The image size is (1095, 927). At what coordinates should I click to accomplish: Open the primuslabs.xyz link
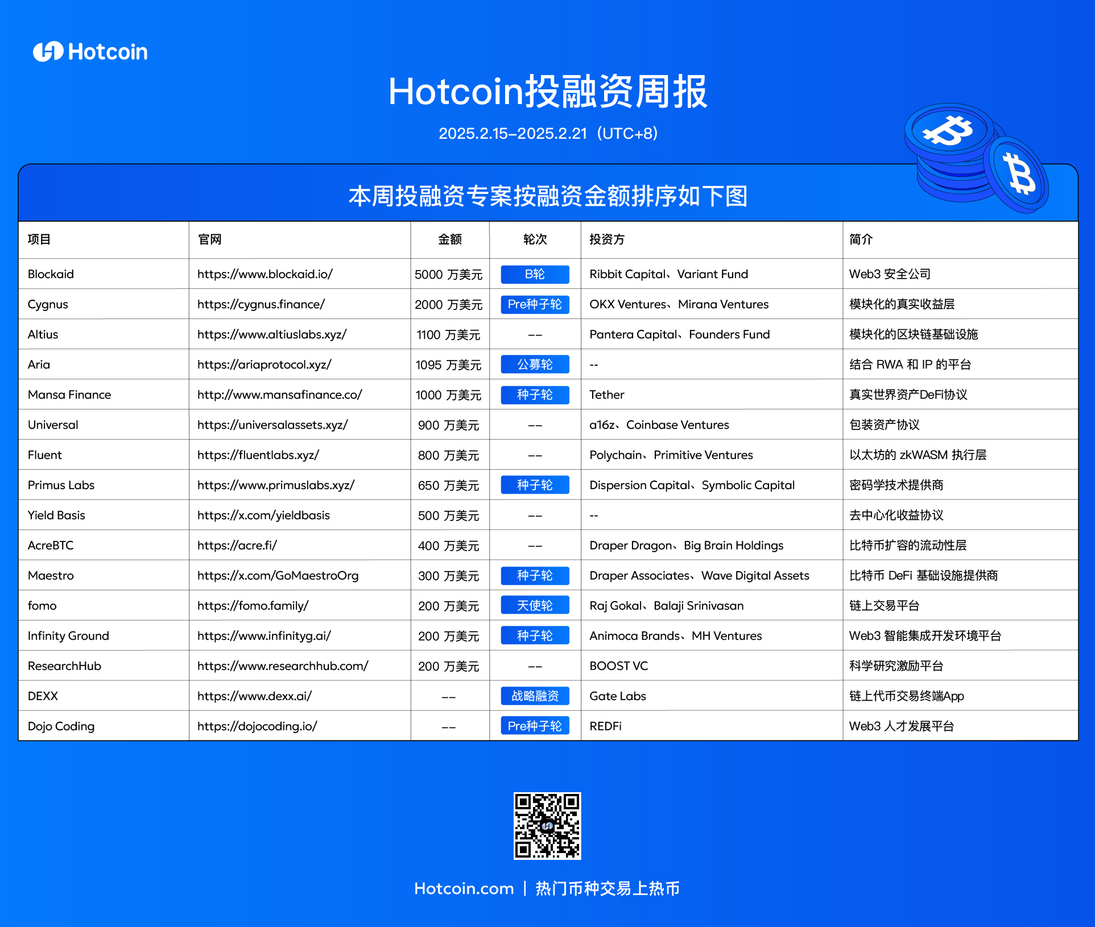(x=276, y=485)
